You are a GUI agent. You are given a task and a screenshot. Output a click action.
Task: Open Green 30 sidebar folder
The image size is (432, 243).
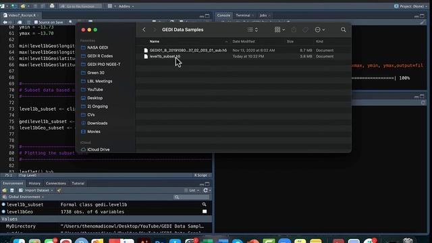(x=96, y=73)
